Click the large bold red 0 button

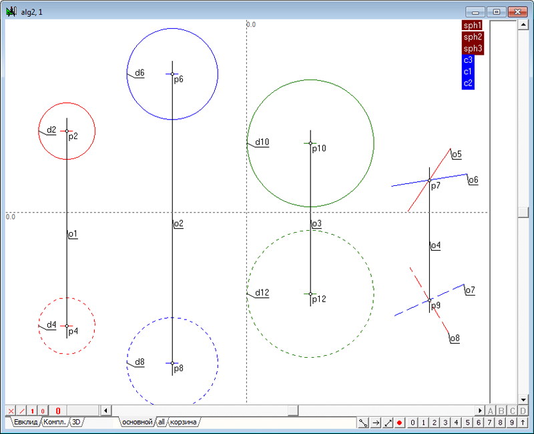tap(58, 411)
